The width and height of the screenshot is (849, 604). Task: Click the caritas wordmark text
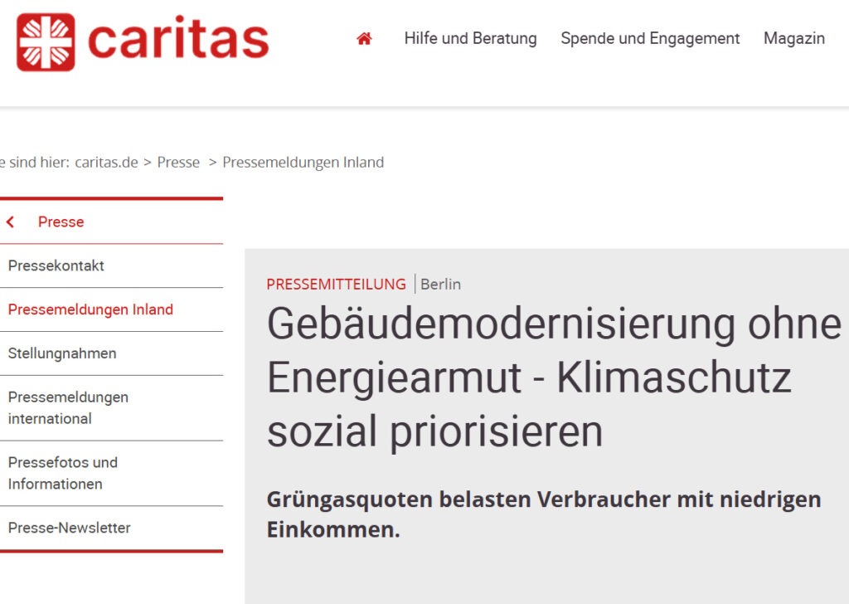[x=177, y=40]
